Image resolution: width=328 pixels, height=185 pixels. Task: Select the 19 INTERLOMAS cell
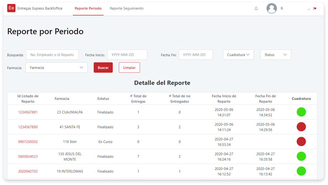(70, 171)
